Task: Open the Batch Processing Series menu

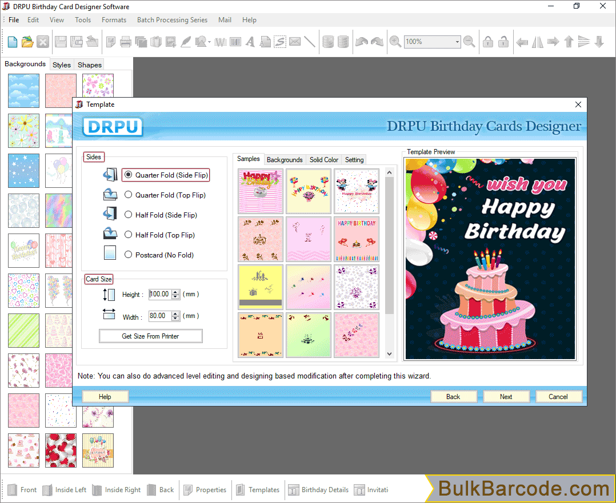Action: [x=172, y=19]
